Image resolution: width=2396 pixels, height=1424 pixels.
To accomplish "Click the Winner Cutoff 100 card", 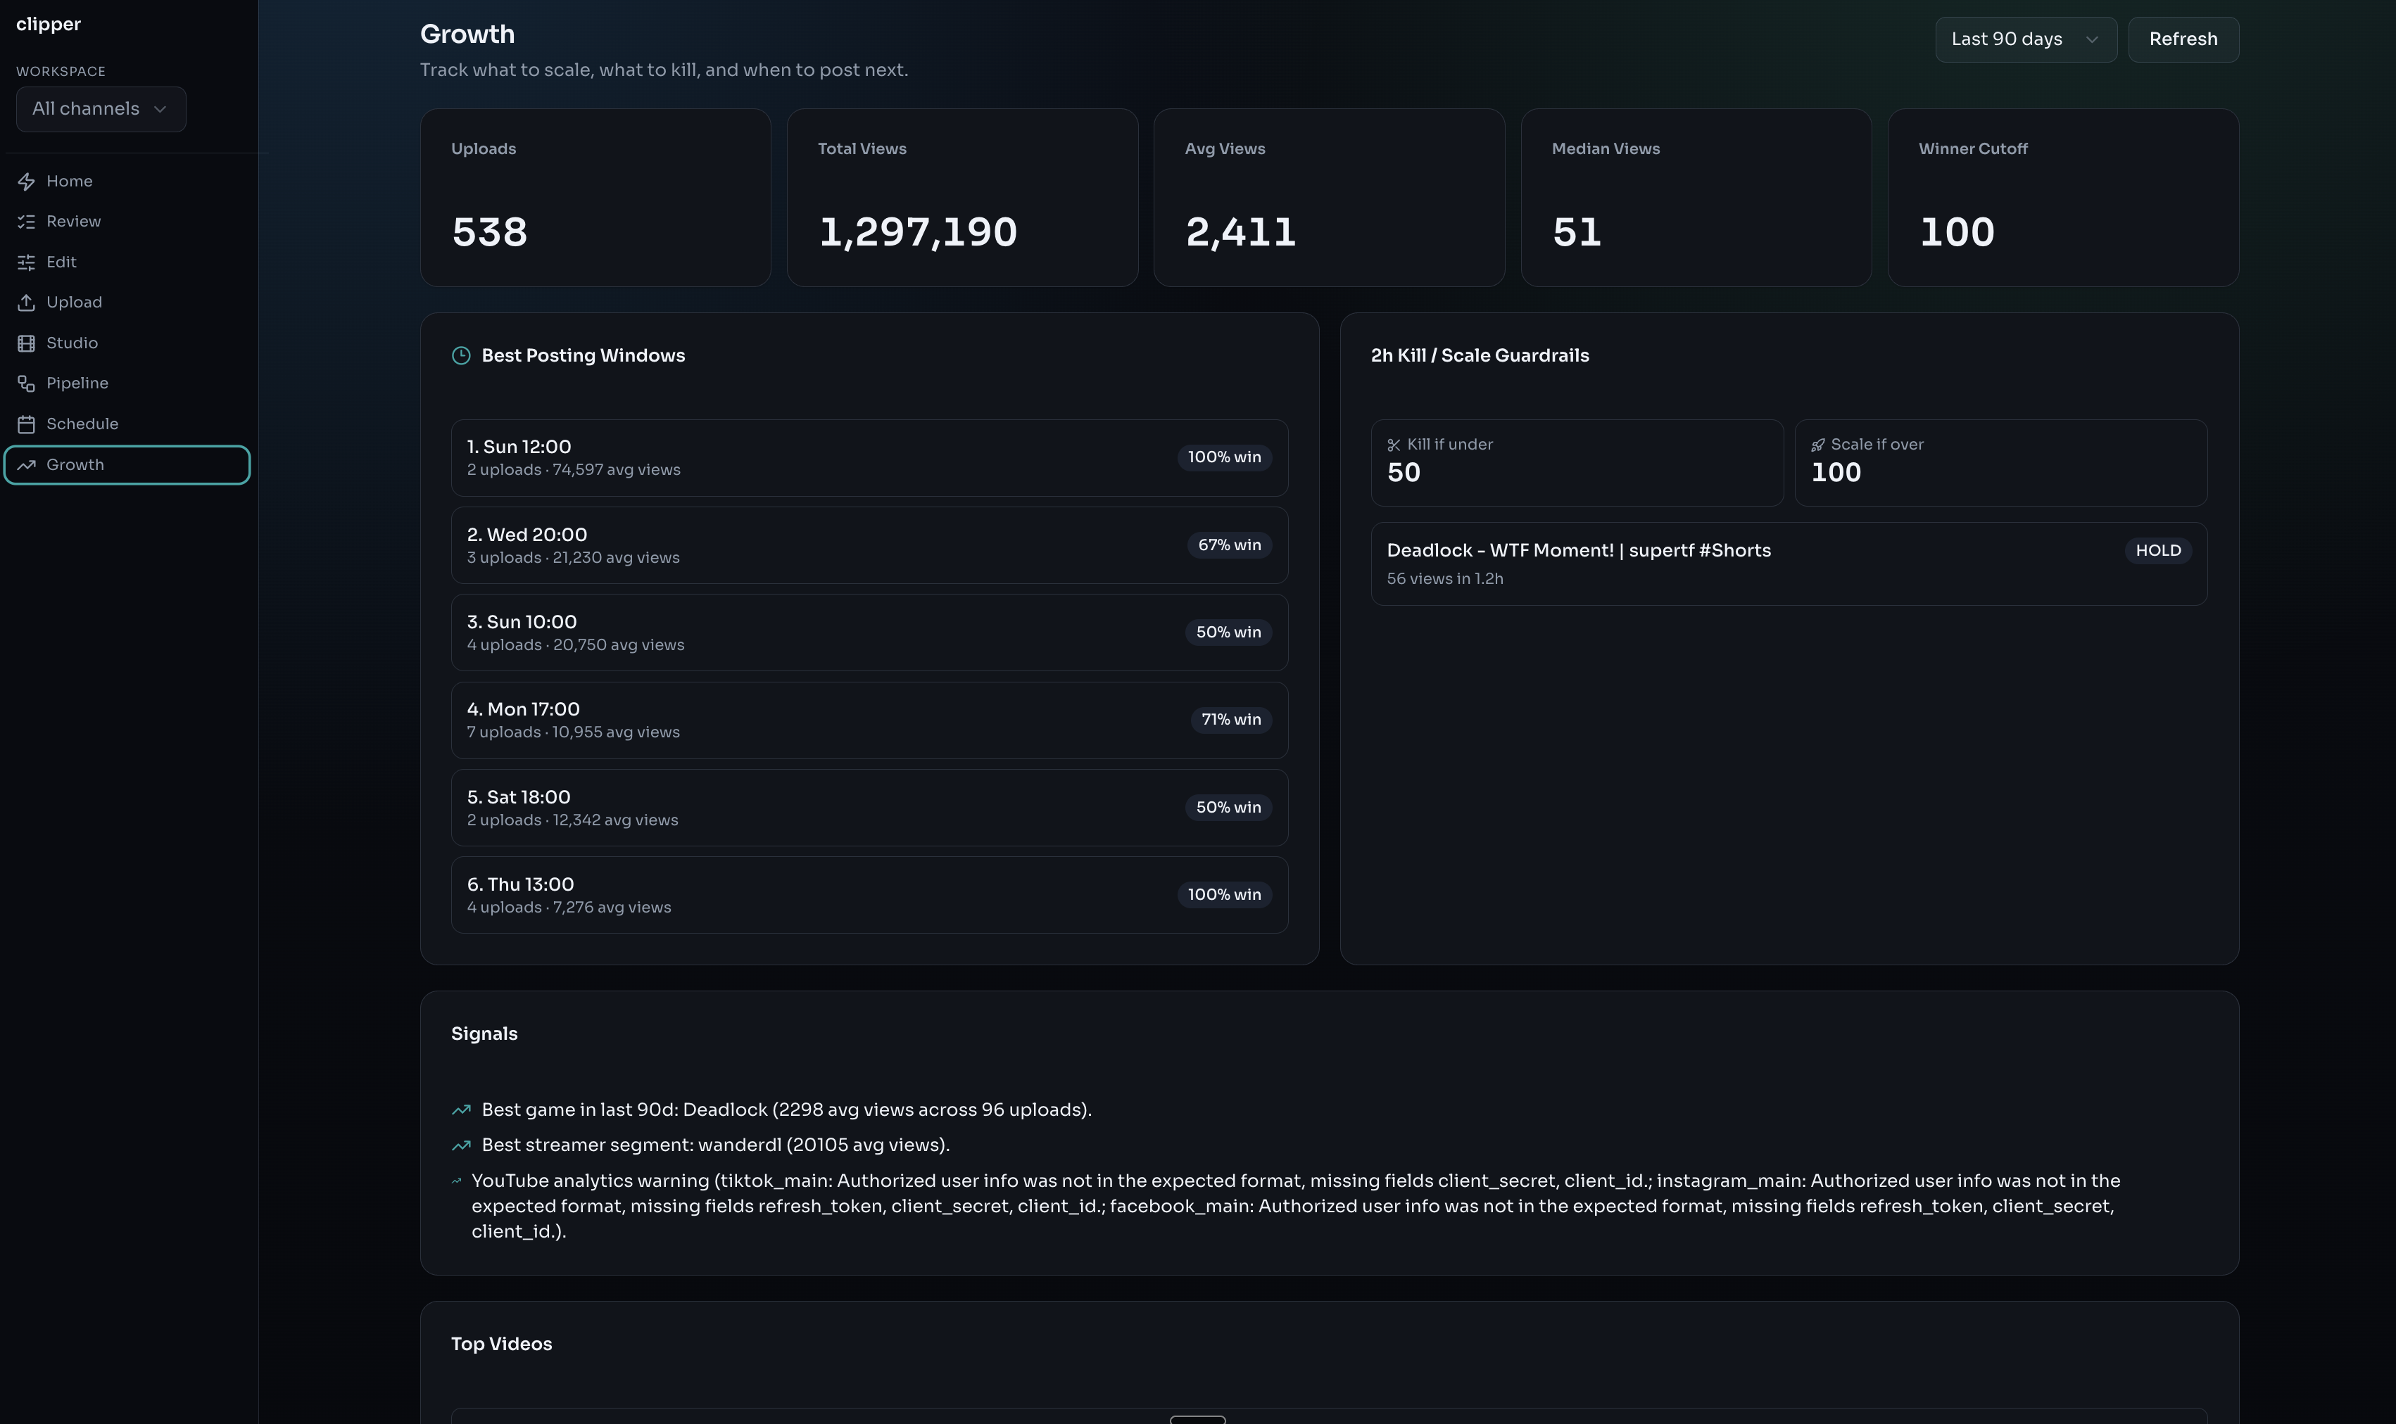I will coord(2063,198).
